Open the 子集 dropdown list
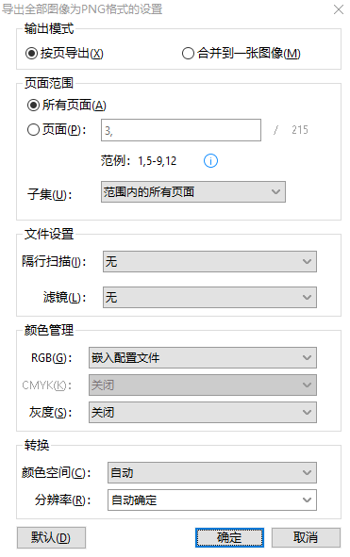This screenshot has height=557, width=350. 193,192
